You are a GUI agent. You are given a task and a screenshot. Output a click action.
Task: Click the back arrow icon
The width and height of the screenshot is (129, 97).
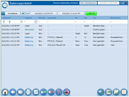(13, 92)
